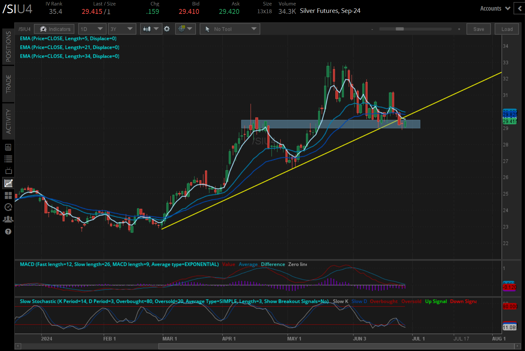Switch to the POSITIONS side tab

8,47
